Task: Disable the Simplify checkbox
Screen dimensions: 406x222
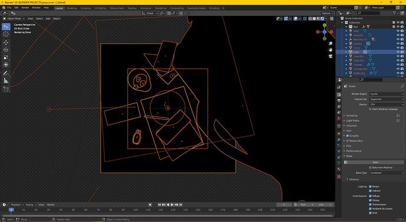Action: [348, 136]
